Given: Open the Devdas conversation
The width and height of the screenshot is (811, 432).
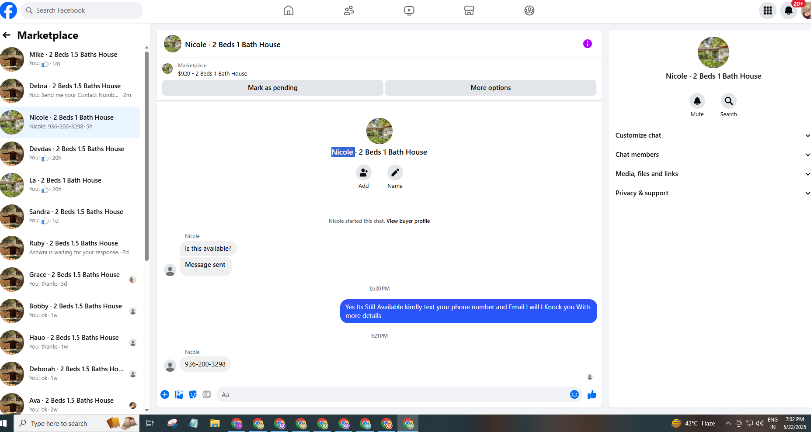Looking at the screenshot, I should [70, 154].
